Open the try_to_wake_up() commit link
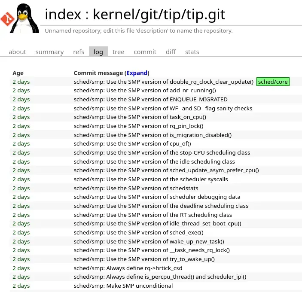Viewport: 302px width, 292px height. coord(144,259)
